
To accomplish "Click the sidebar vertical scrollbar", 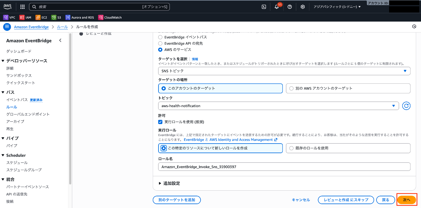I will click(70, 108).
